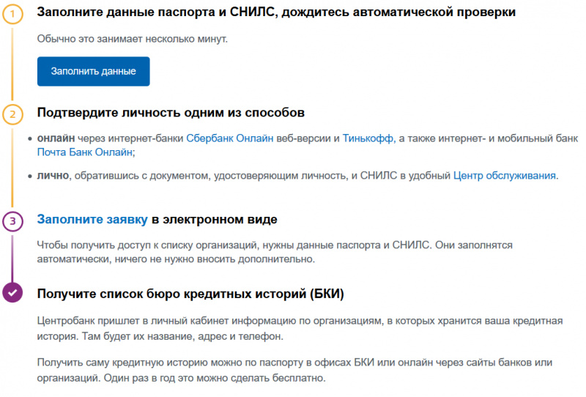Follow the Тинькофф link
Viewport: 586px width, 397px height.
click(x=367, y=138)
